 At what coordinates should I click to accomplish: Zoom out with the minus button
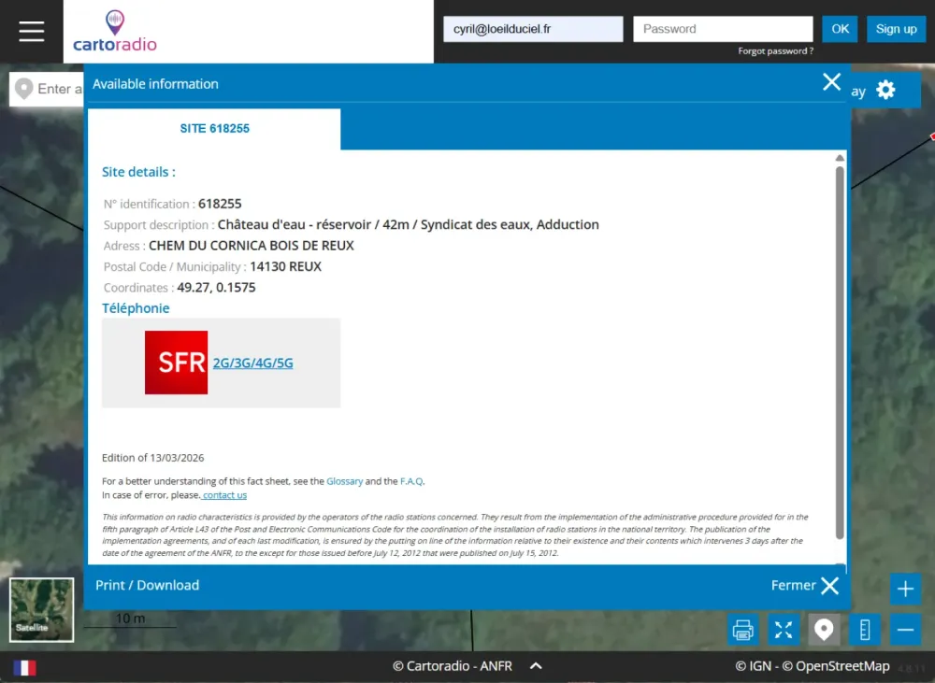[x=905, y=630]
